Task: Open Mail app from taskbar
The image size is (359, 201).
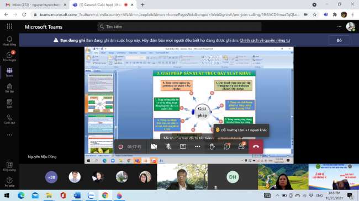Action: pyautogui.click(x=35, y=195)
